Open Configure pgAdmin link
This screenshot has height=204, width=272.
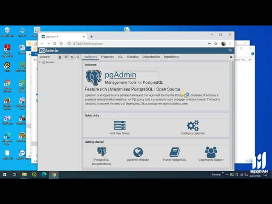193,133
